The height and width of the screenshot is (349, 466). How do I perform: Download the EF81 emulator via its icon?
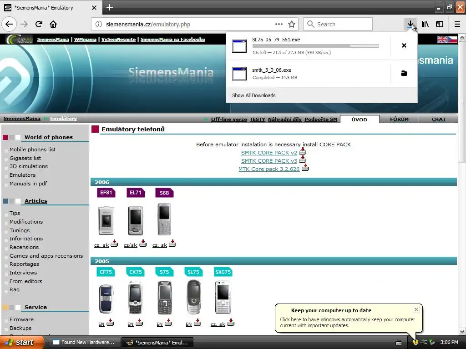click(x=114, y=244)
